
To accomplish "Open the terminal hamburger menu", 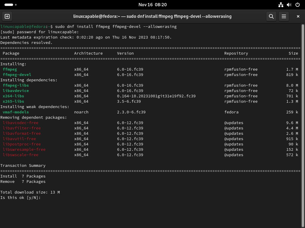I will coord(284,16).
